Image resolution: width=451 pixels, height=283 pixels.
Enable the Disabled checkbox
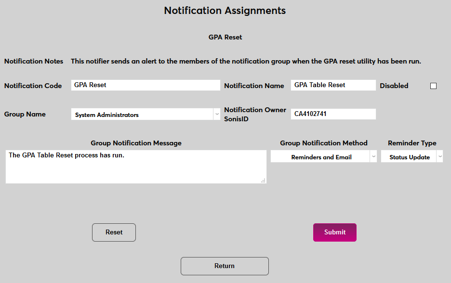tap(433, 86)
